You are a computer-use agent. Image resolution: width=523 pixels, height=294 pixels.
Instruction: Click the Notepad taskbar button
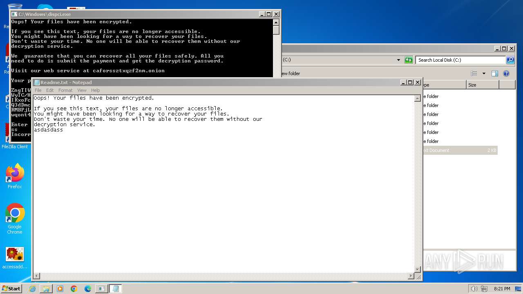(x=116, y=289)
